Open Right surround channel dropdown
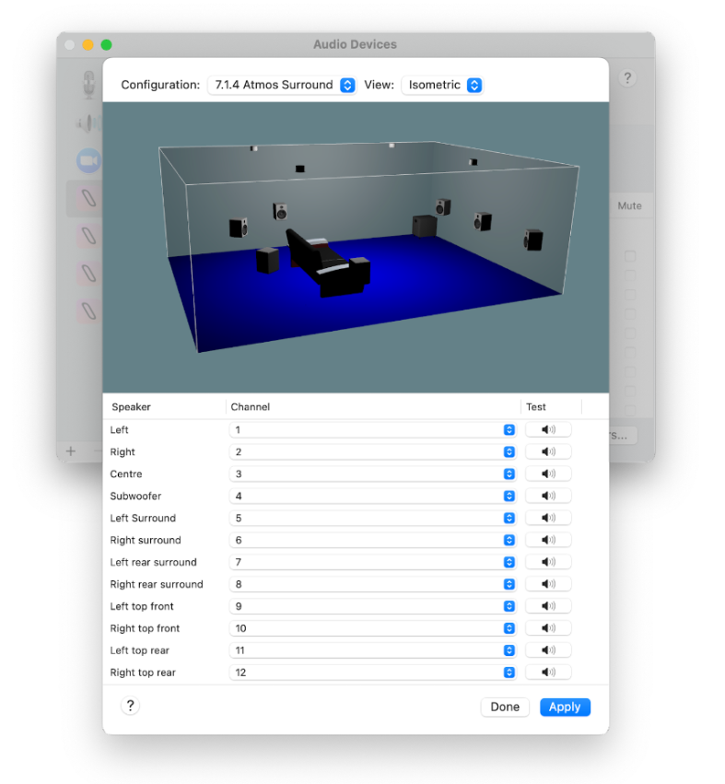Viewport: 725px width, 784px height. point(372,540)
